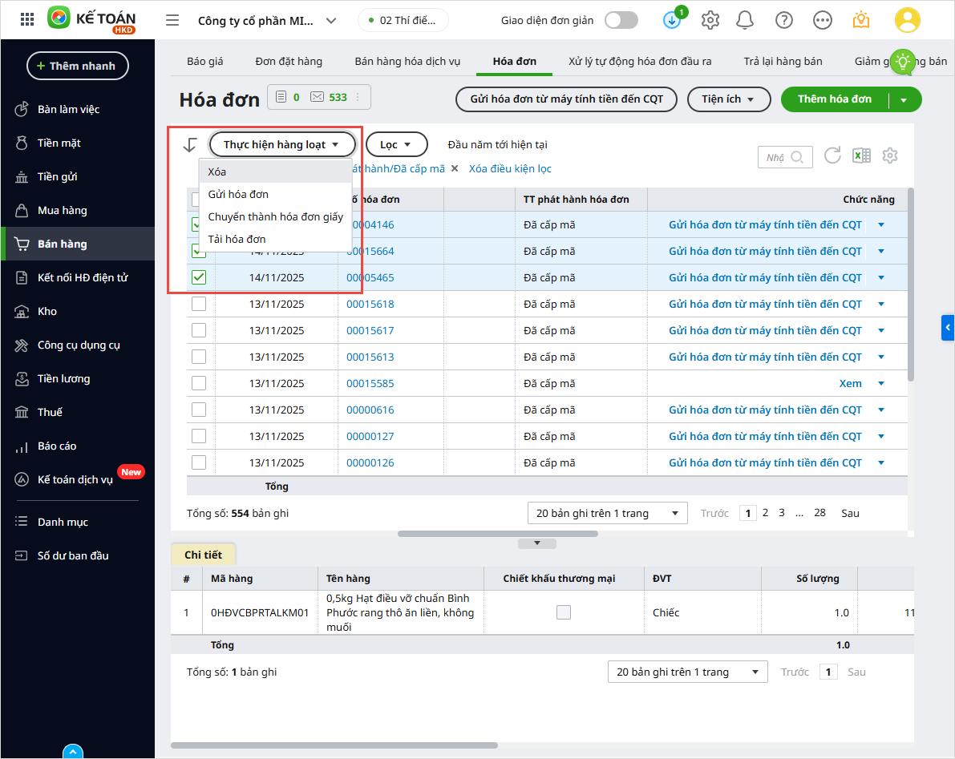This screenshot has height=759, width=955.
Task: Open the app launcher grid icon
Action: (27, 20)
